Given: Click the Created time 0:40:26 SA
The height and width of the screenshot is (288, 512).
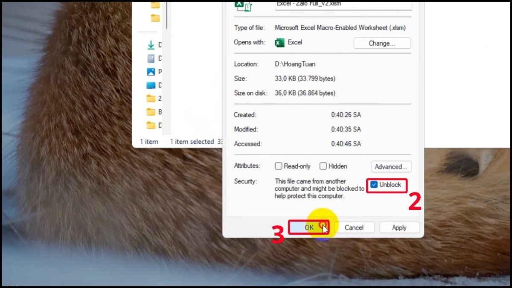Looking at the screenshot, I should (346, 115).
